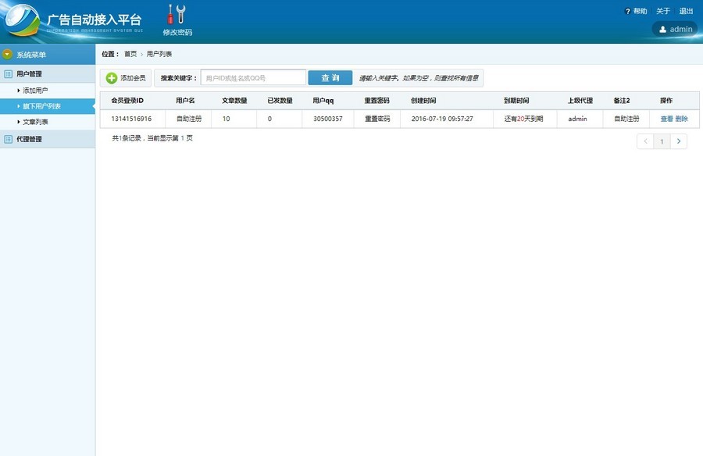Click the 用户管理 list icon
Image resolution: width=703 pixels, height=456 pixels.
pyautogui.click(x=8, y=74)
